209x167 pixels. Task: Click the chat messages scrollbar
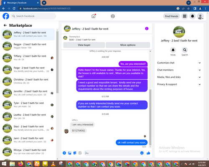150,117
